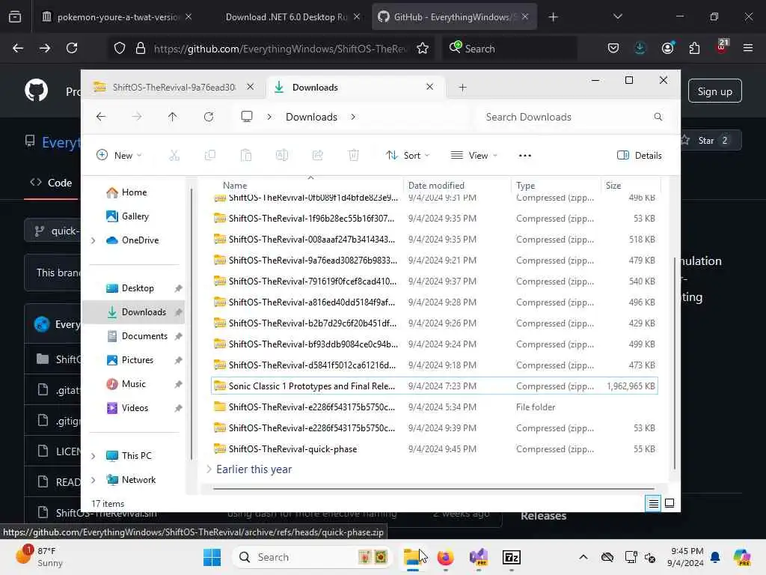The height and width of the screenshot is (575, 766).
Task: Click the GitHub logo on the page
Action: [x=37, y=91]
